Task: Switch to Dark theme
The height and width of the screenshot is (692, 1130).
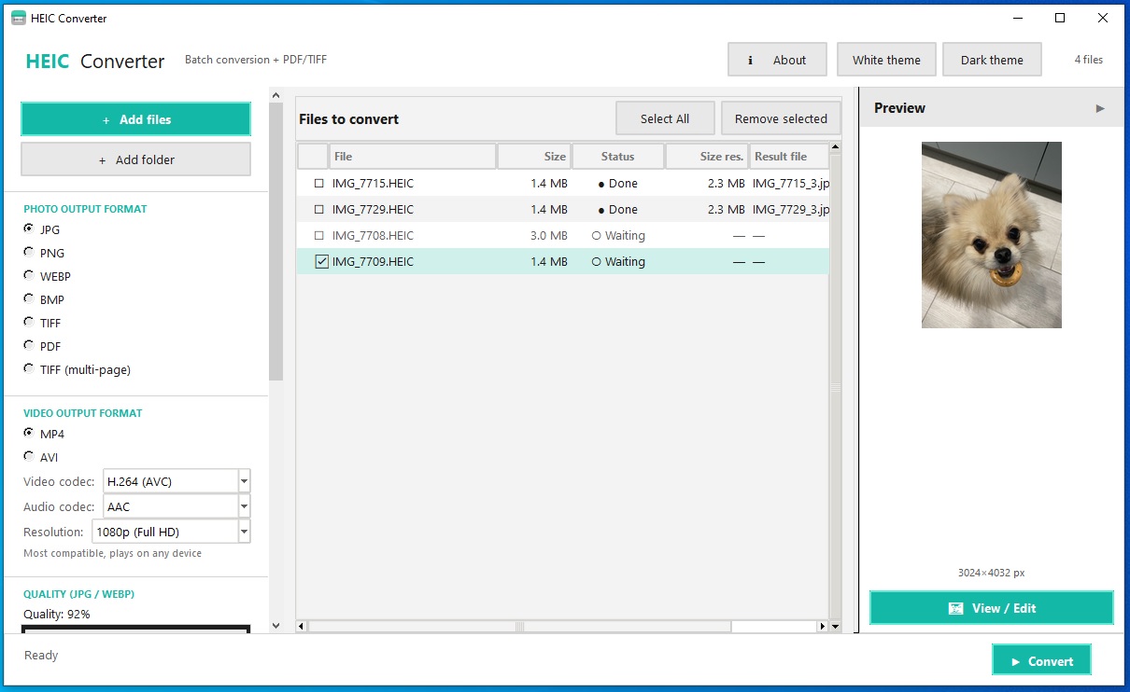Action: pyautogui.click(x=992, y=60)
